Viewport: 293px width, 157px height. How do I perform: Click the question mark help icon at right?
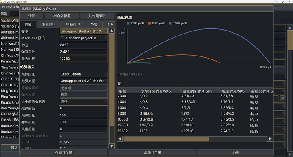(282, 98)
